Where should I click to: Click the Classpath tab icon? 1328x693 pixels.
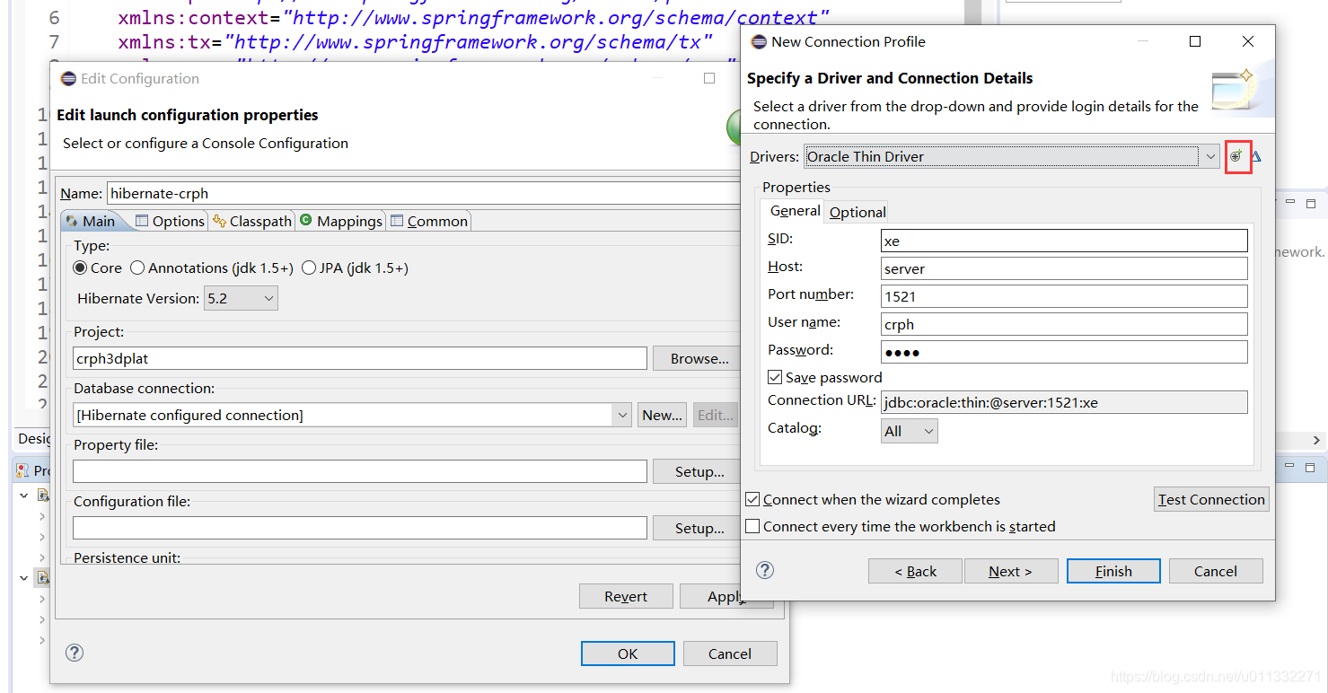point(220,221)
